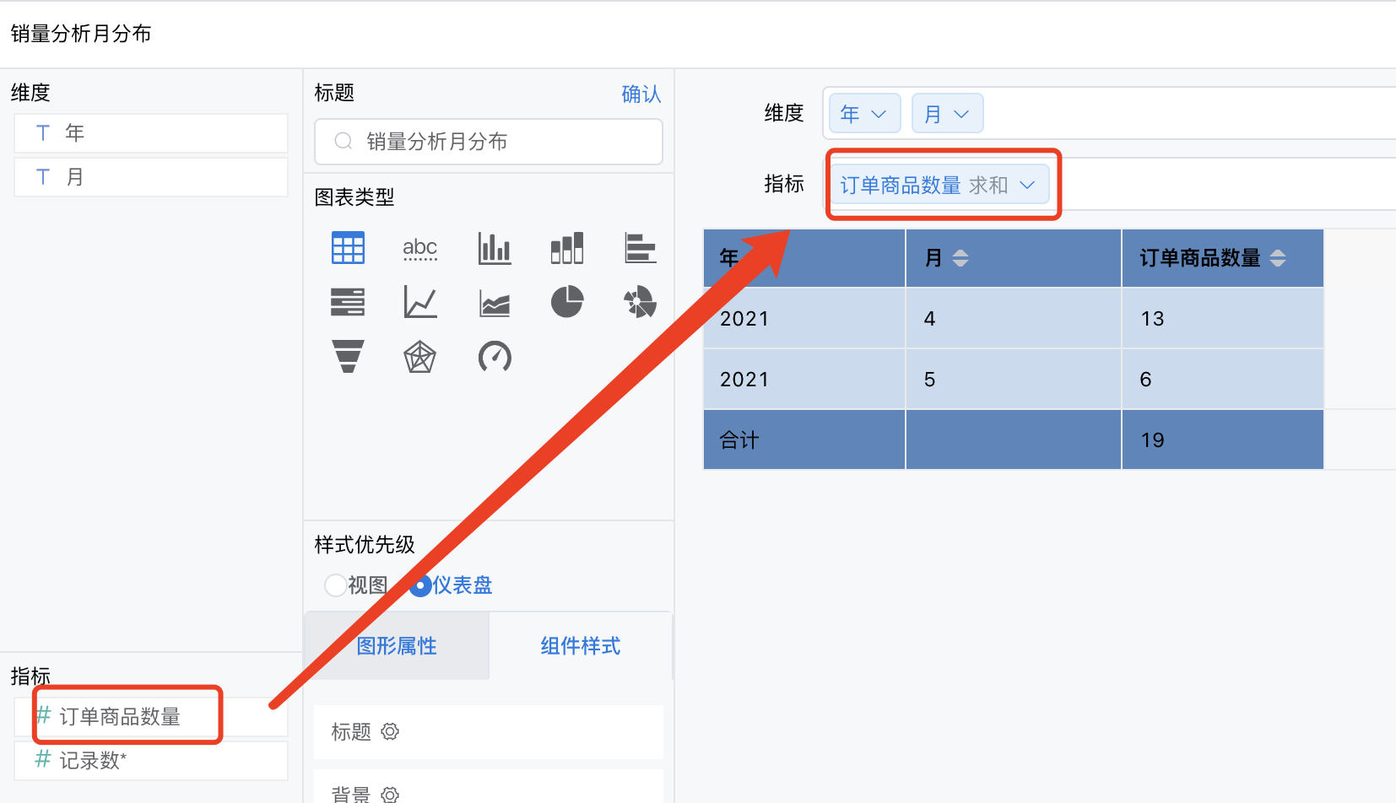Select the table chart type icon

tap(348, 248)
